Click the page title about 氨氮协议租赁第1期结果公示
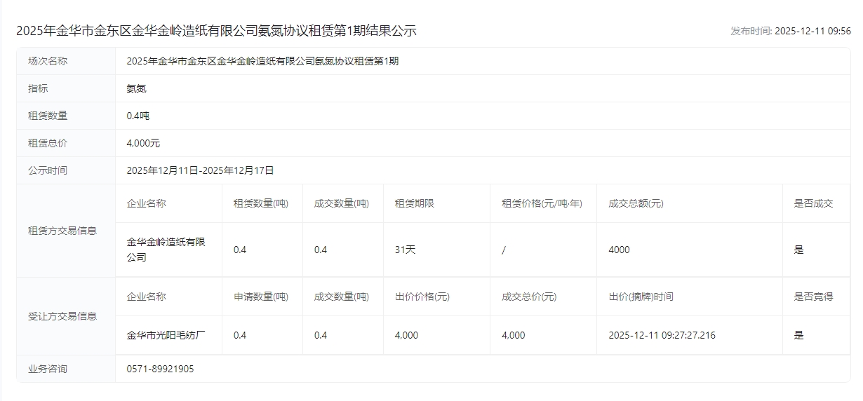 coord(216,31)
